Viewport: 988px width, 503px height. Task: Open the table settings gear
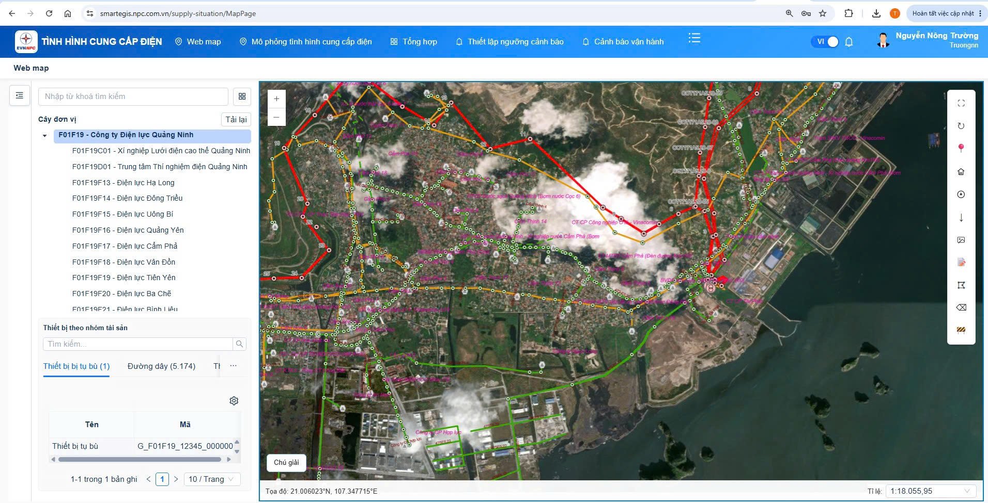coord(234,401)
